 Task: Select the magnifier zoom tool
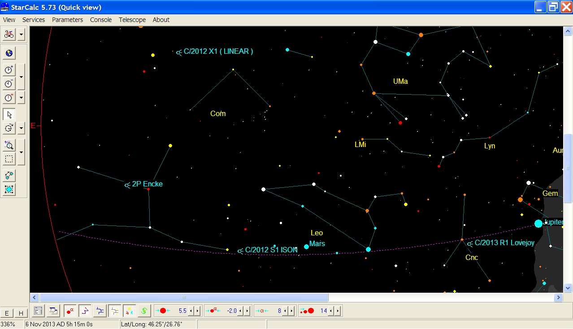[9, 145]
